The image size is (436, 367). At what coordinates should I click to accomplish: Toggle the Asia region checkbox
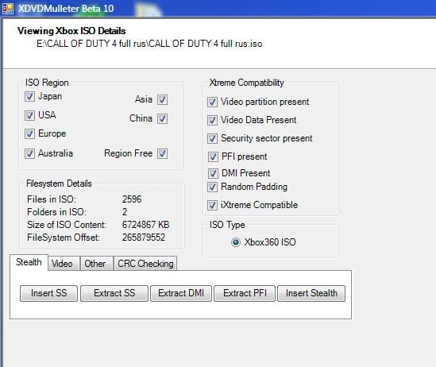point(162,99)
